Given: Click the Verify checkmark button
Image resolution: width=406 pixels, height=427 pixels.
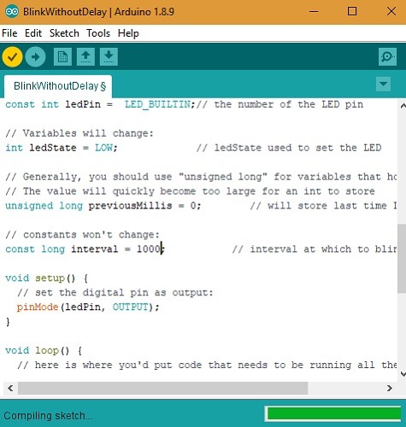Looking at the screenshot, I should (x=12, y=57).
